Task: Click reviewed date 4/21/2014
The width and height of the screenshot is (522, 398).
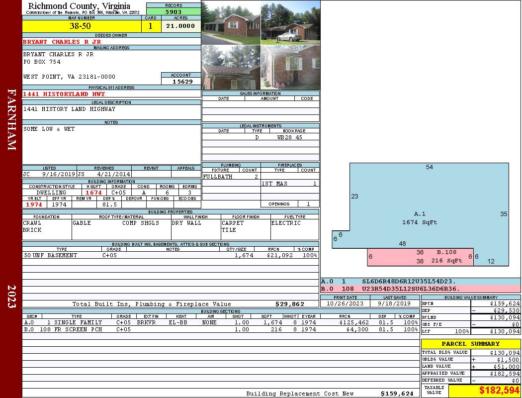Action: click(113, 174)
